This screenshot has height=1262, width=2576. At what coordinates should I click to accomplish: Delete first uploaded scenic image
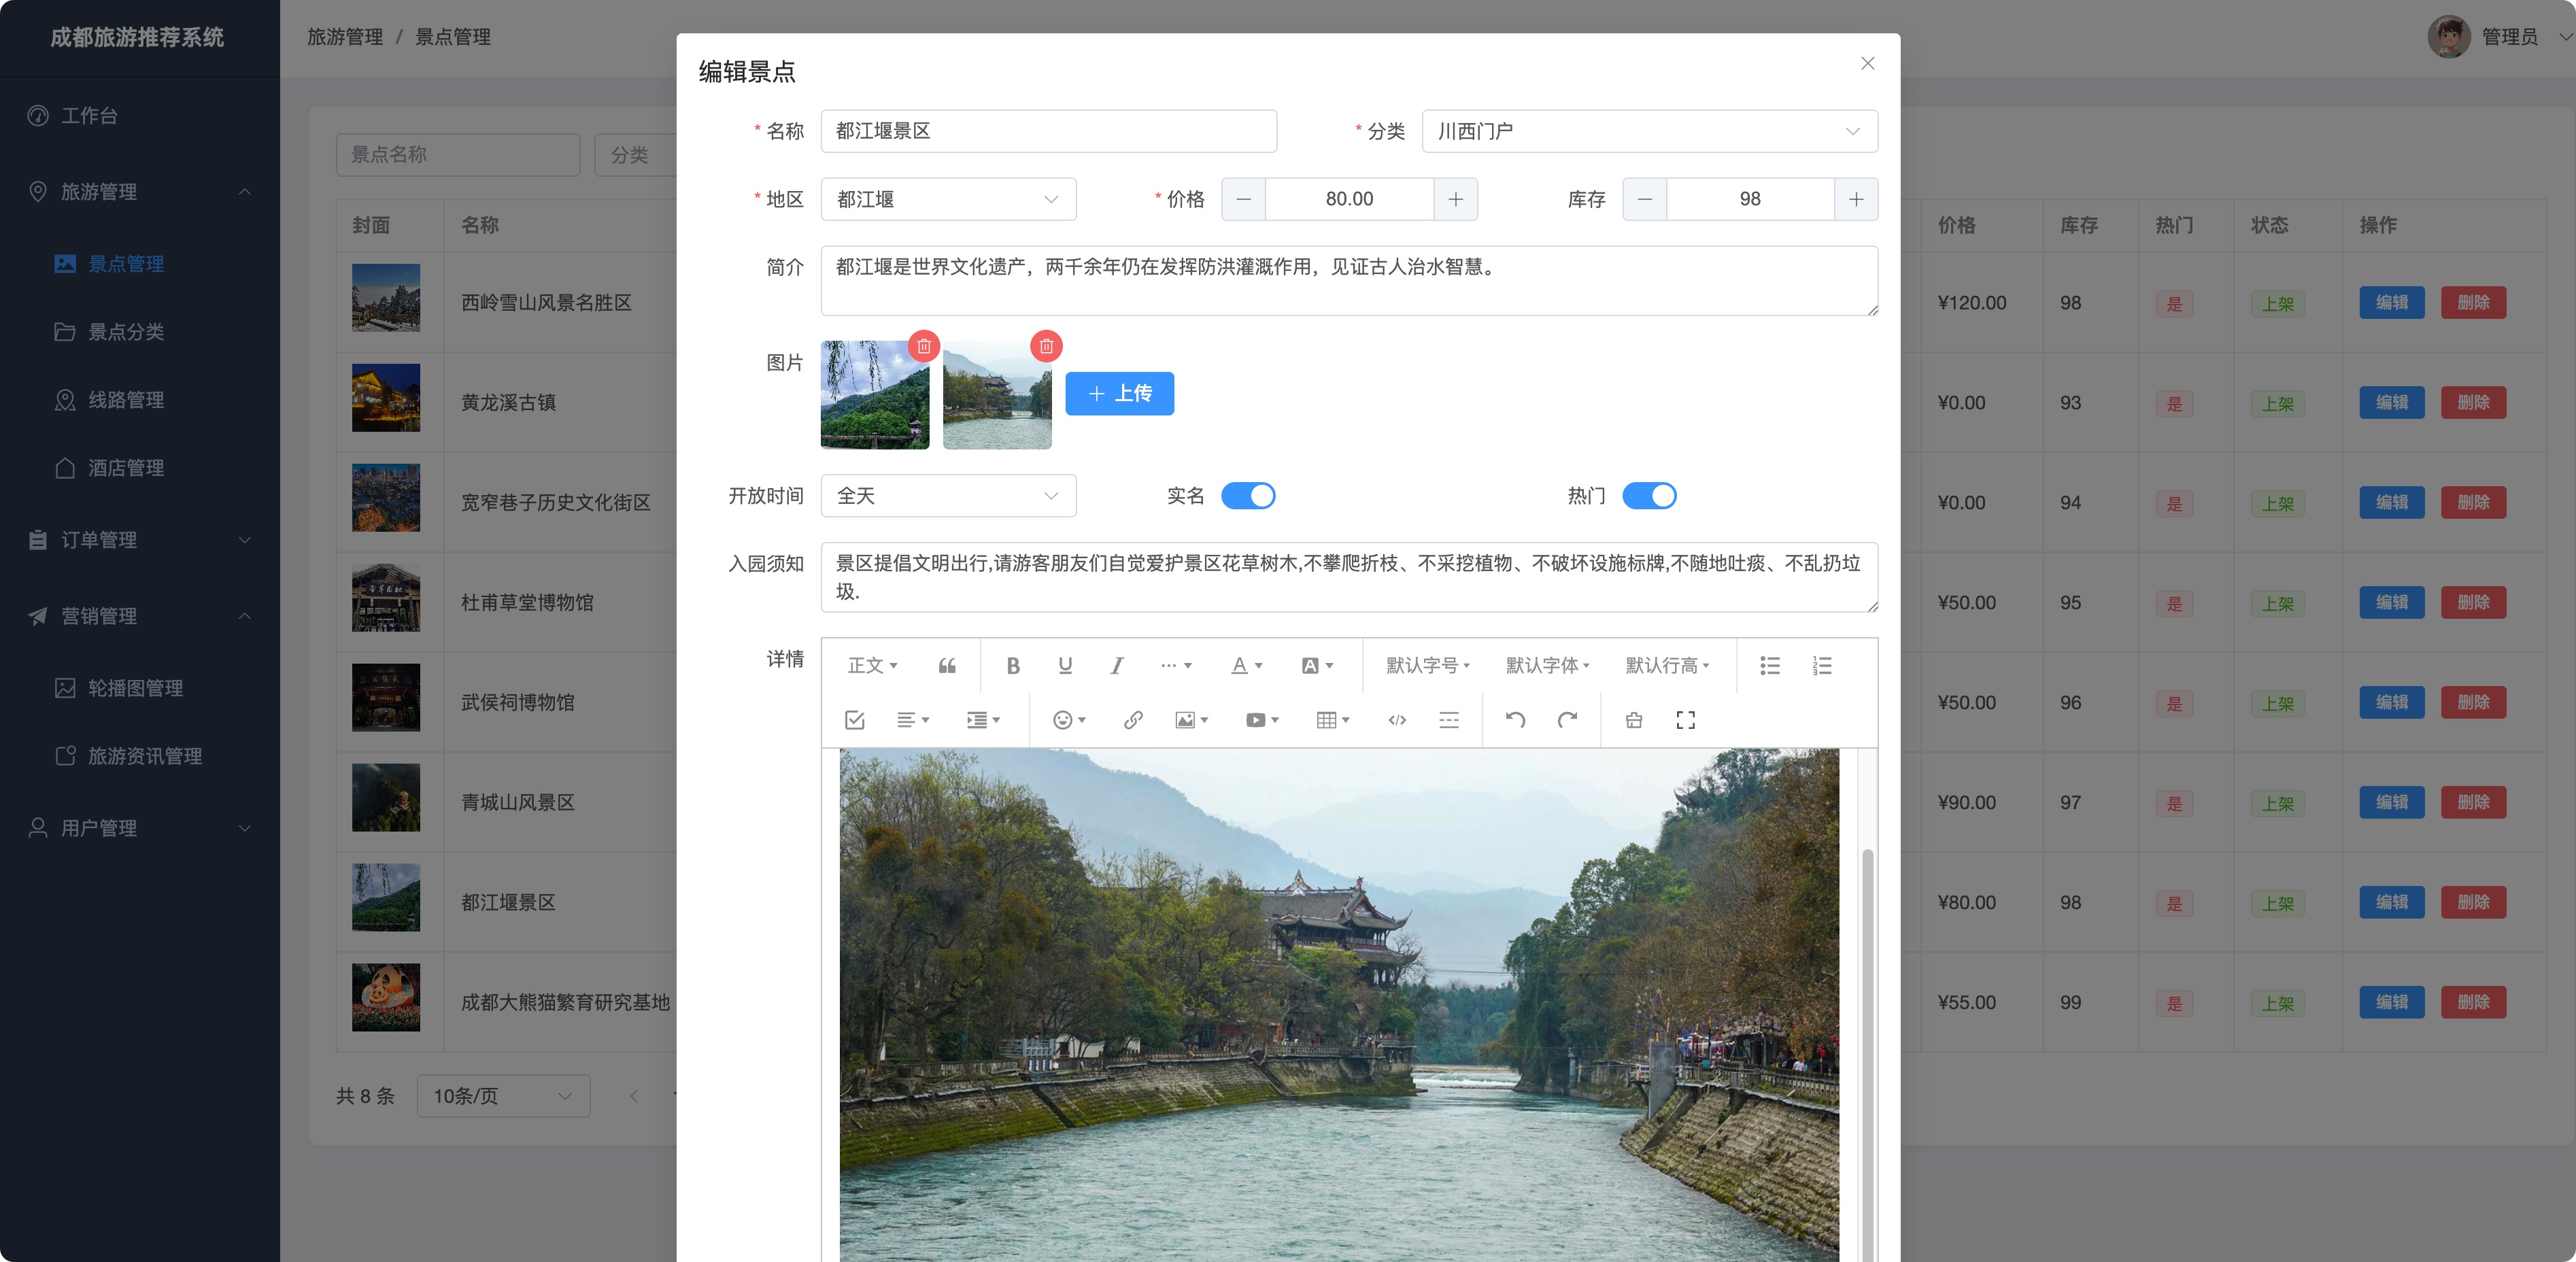point(924,346)
